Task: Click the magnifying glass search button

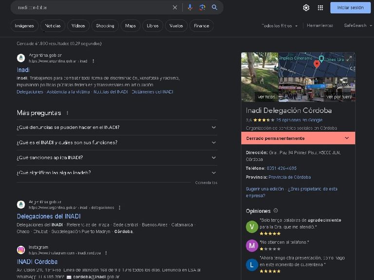Action: (x=214, y=7)
